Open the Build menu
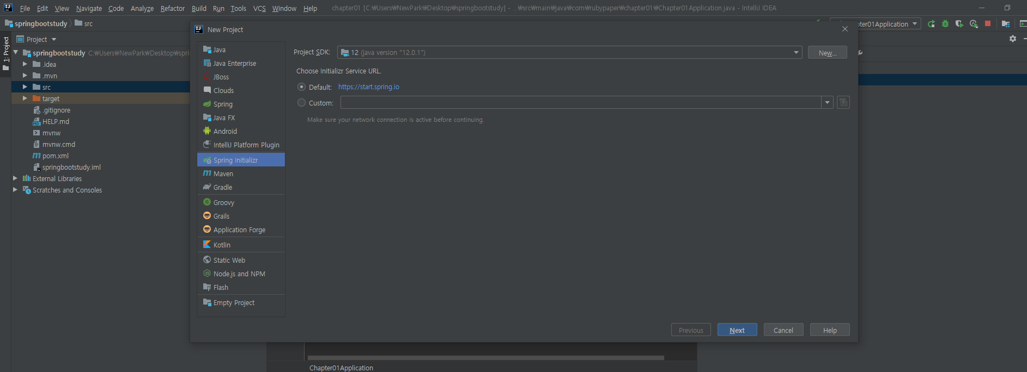Viewport: 1027px width, 372px height. pyautogui.click(x=199, y=8)
